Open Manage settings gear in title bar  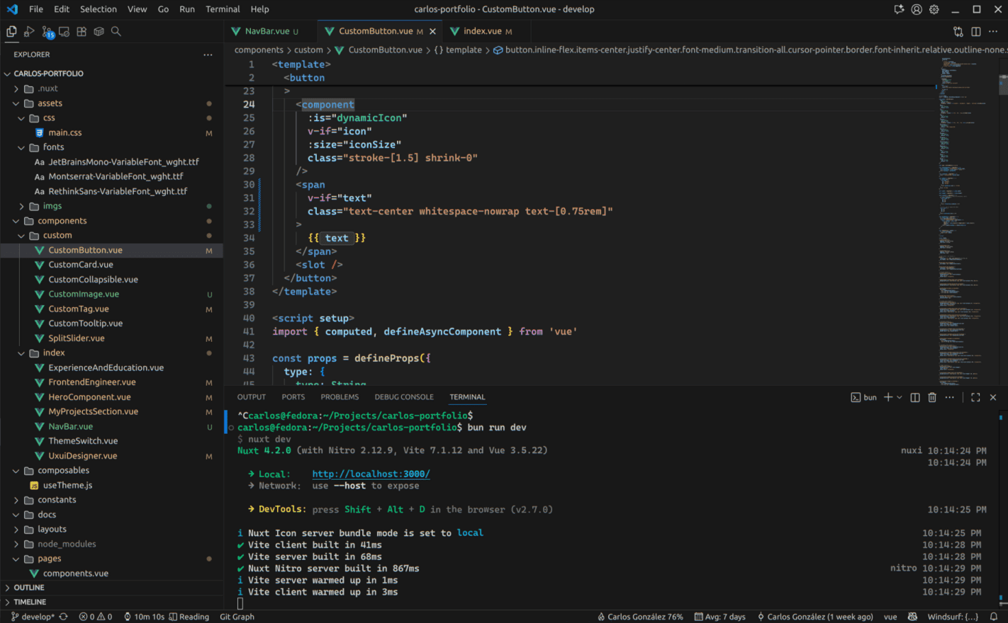tap(934, 9)
